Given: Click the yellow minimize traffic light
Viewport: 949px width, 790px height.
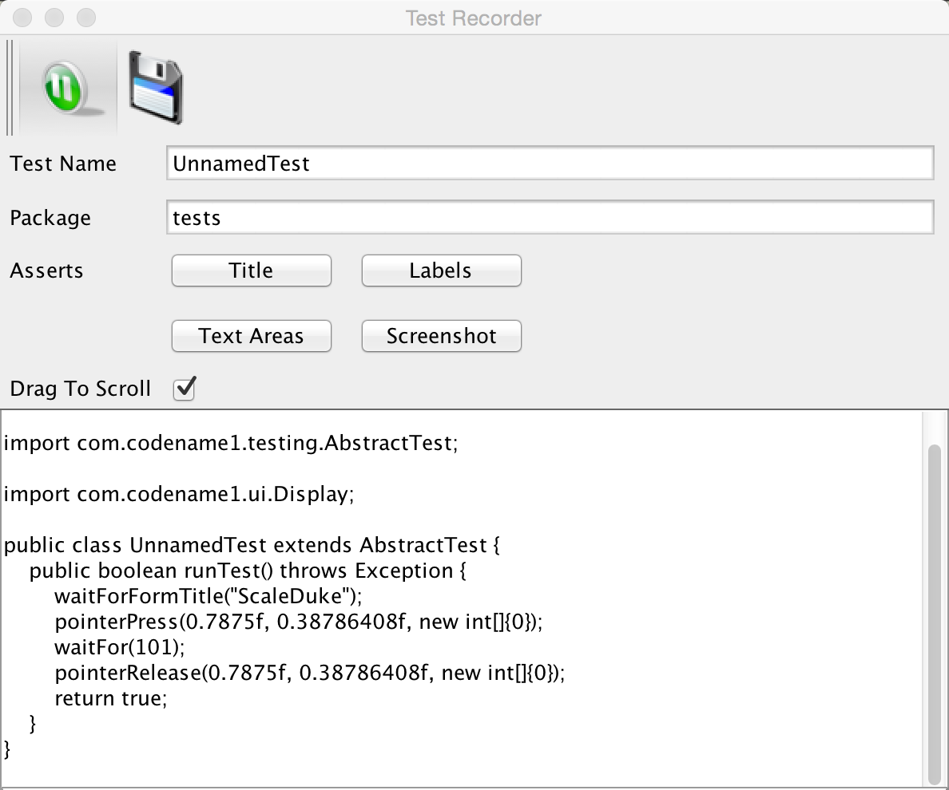Looking at the screenshot, I should tap(52, 18).
